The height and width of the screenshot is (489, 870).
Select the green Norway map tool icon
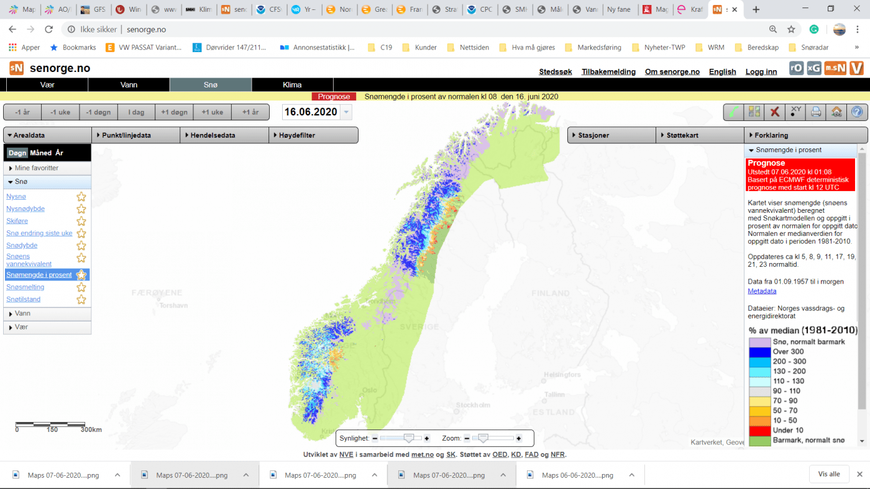click(734, 112)
